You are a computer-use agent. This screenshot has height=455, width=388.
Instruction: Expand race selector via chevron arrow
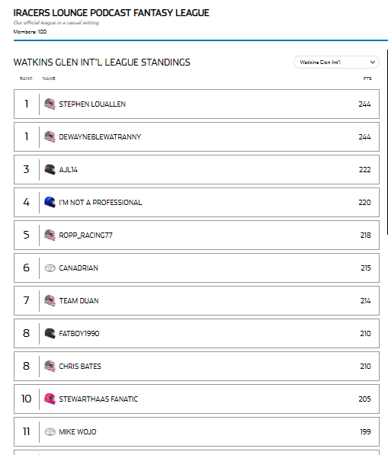[x=373, y=62]
